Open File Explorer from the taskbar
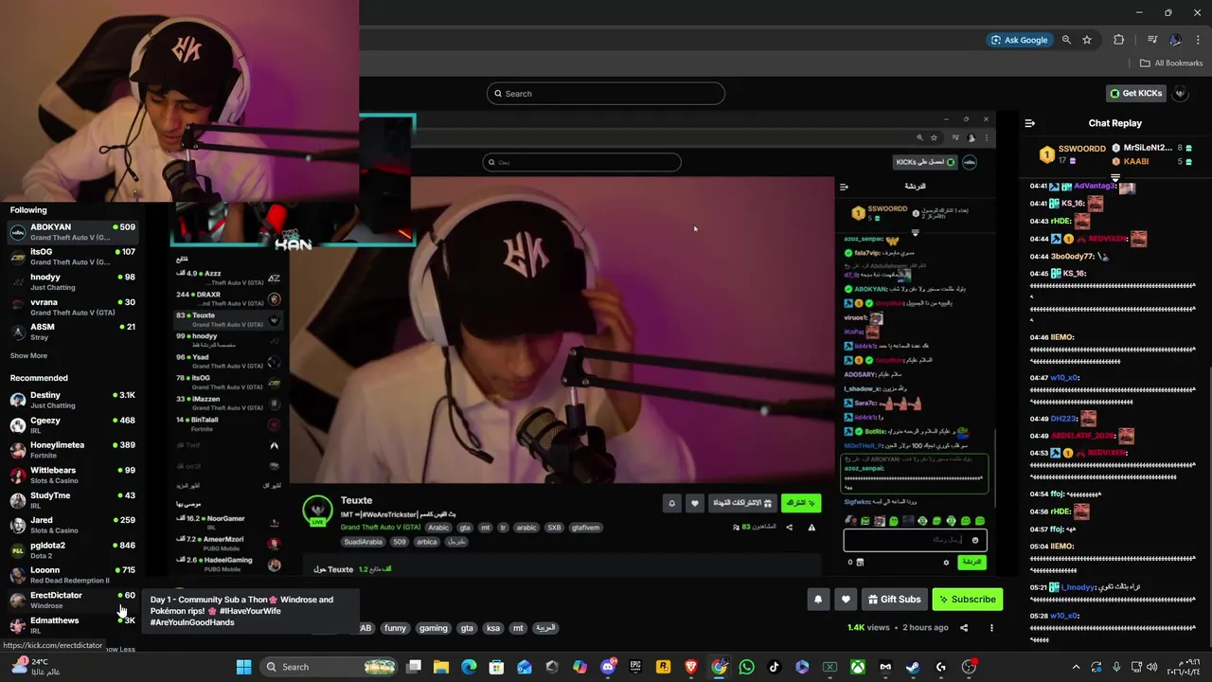 (x=441, y=667)
